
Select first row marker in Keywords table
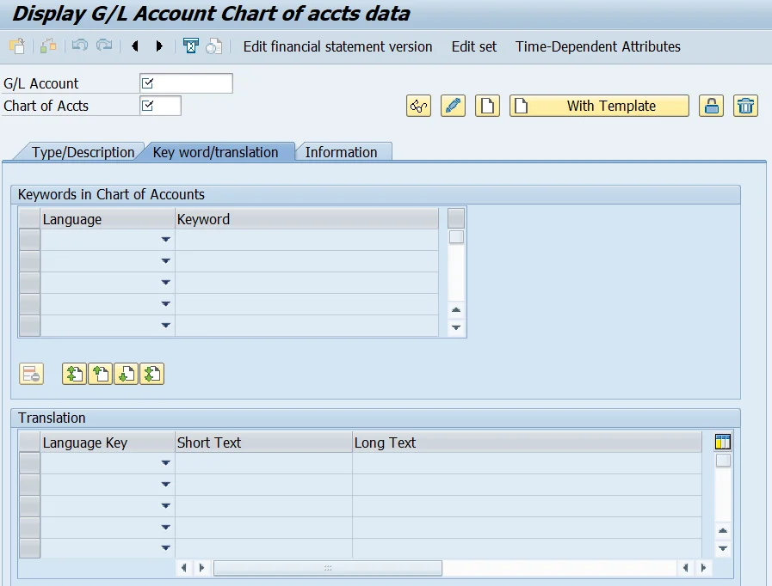coord(29,240)
